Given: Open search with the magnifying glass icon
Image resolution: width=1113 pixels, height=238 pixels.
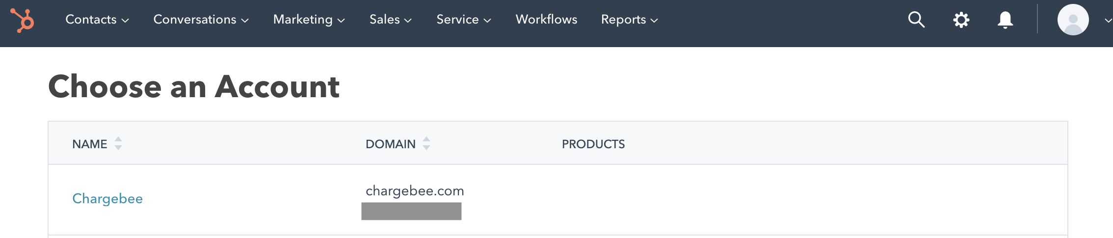Looking at the screenshot, I should (x=916, y=20).
